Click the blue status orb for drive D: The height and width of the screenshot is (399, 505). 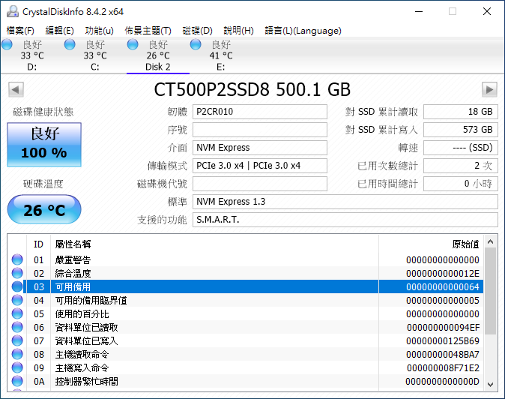click(x=7, y=44)
